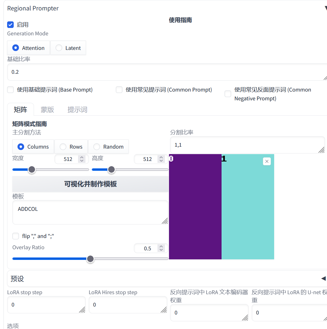Decrease the 高度 height stepper value
The width and height of the screenshot is (327, 329).
click(161, 161)
